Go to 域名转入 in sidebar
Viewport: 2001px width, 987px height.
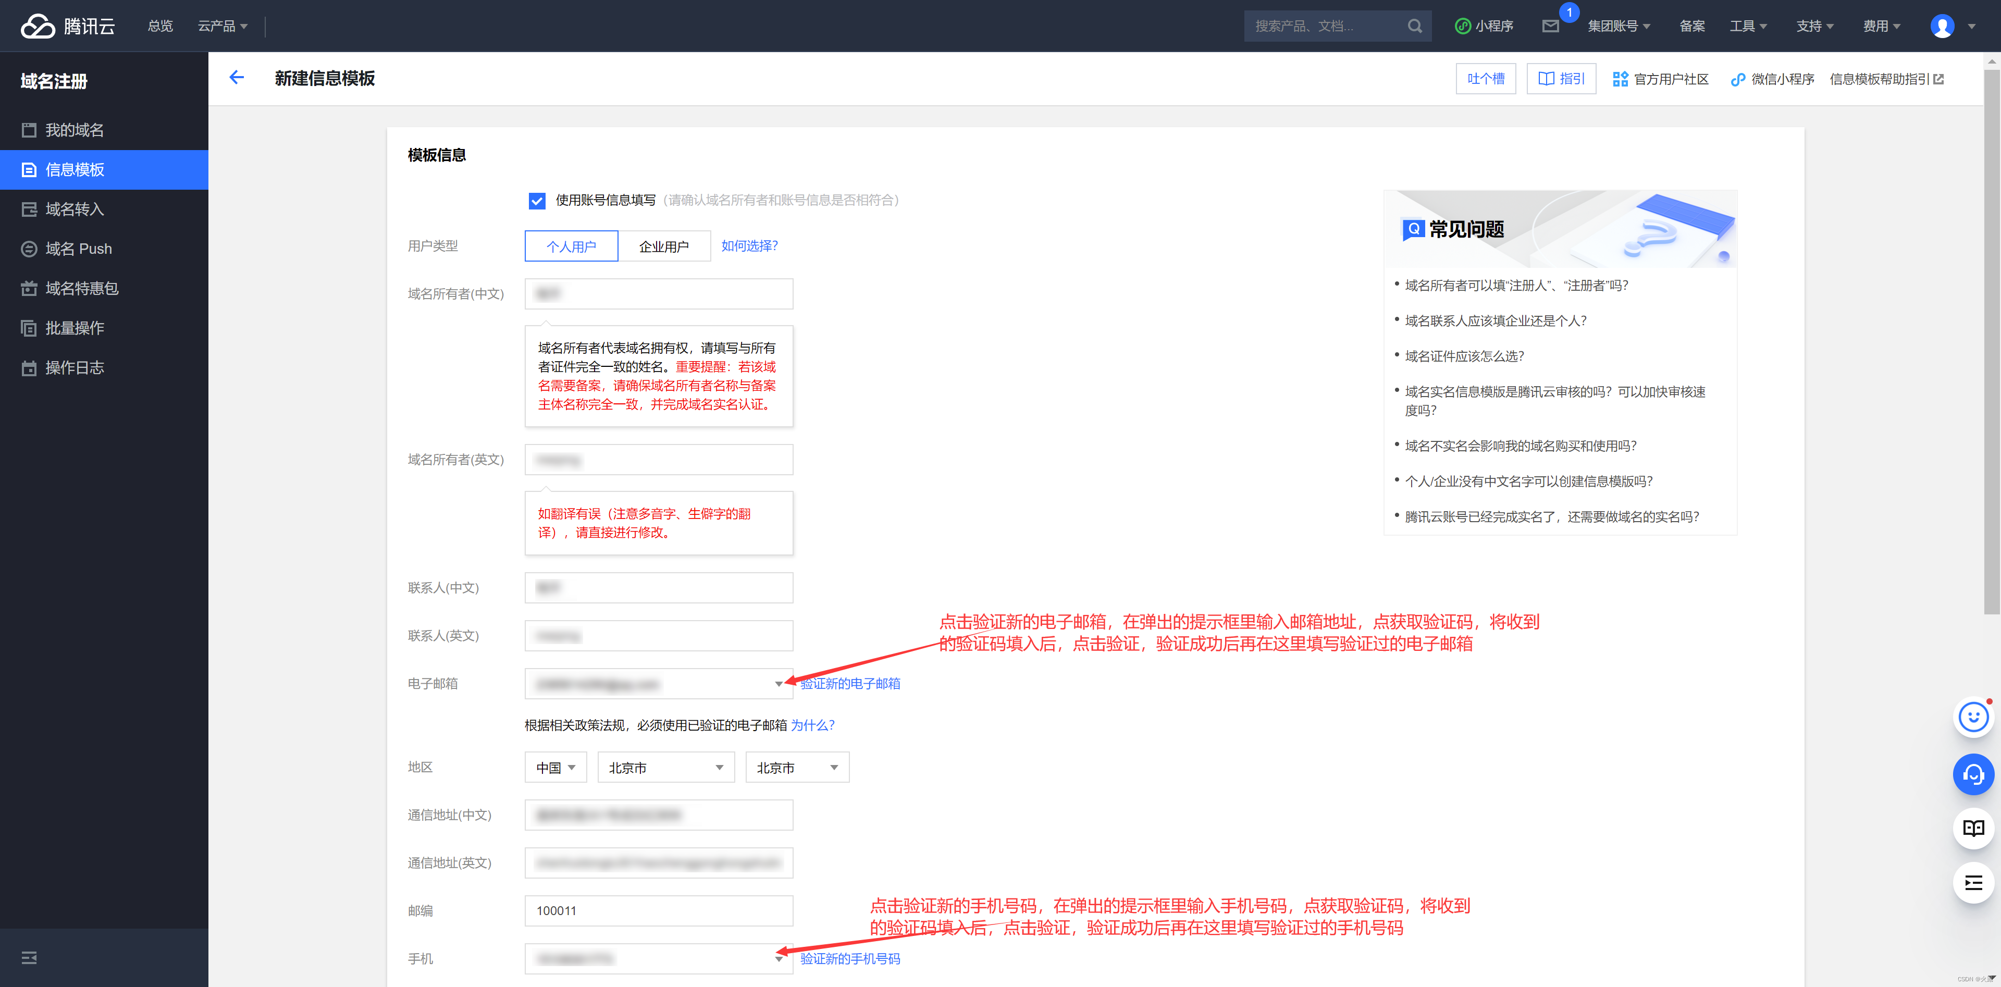pyautogui.click(x=104, y=209)
